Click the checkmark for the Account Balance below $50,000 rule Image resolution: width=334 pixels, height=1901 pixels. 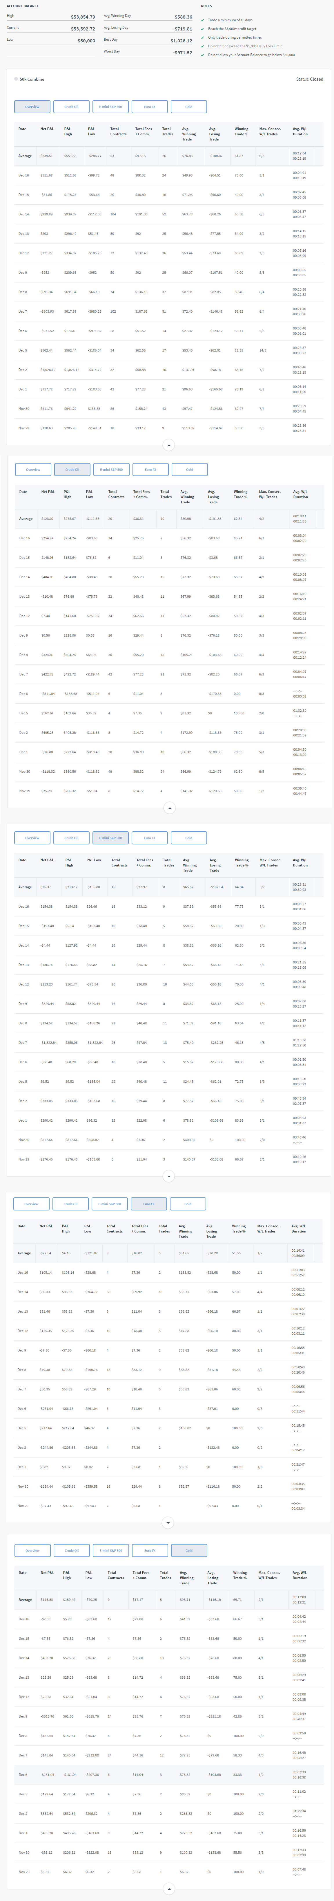pos(203,55)
